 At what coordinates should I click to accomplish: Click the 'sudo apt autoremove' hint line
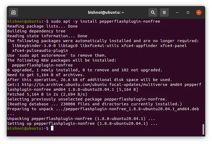(x=57, y=55)
